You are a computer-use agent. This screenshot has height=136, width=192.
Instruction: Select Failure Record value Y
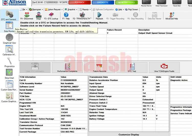pos(108,33)
